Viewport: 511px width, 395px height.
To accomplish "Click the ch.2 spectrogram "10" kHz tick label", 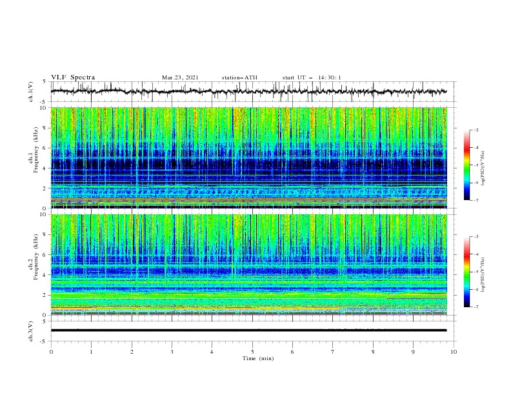I will [x=44, y=214].
